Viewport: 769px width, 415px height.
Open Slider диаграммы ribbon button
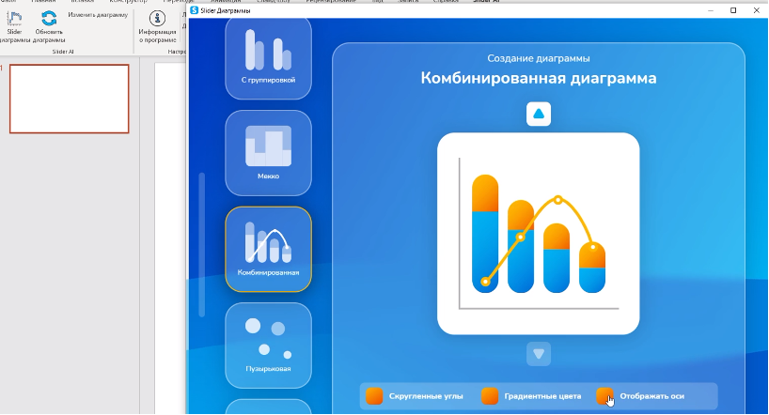pos(14,27)
